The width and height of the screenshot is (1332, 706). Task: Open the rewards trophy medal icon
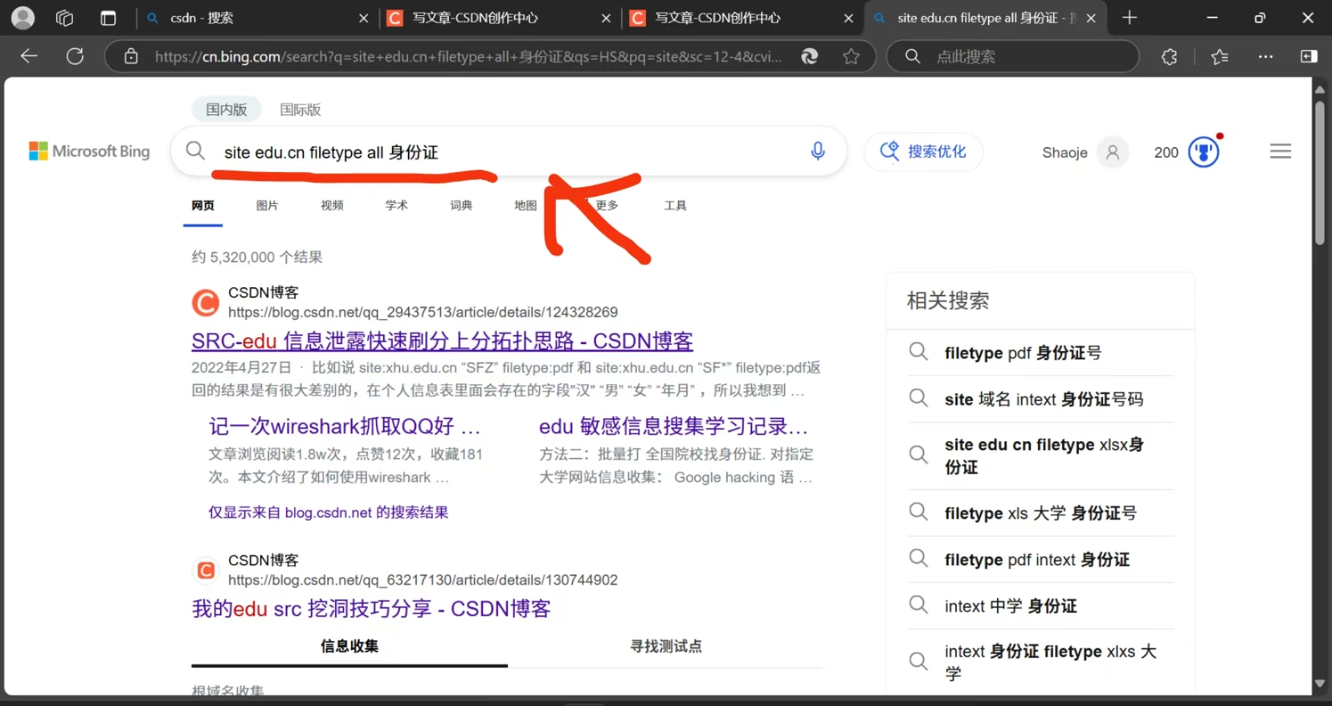point(1204,152)
